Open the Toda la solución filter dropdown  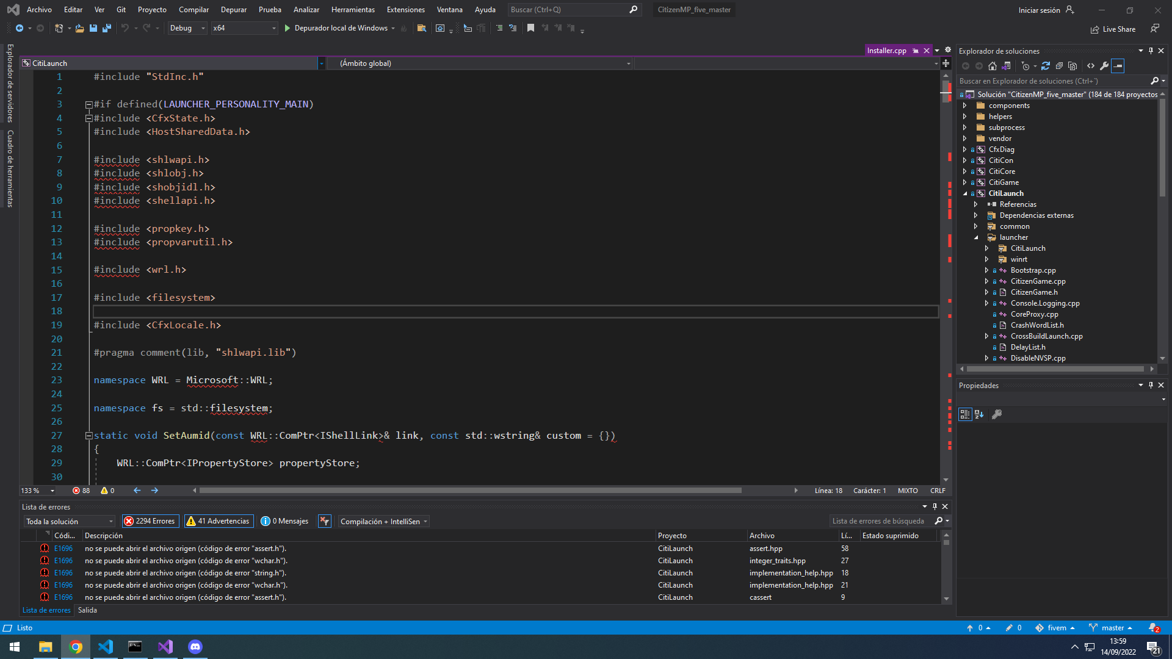(x=70, y=521)
